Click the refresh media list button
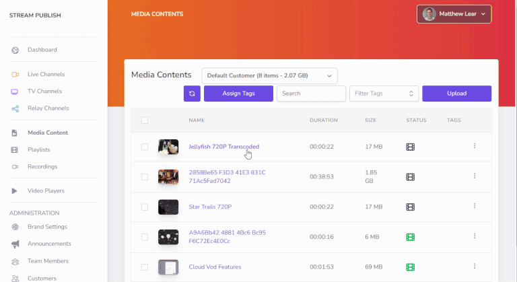The width and height of the screenshot is (517, 282). tap(192, 94)
